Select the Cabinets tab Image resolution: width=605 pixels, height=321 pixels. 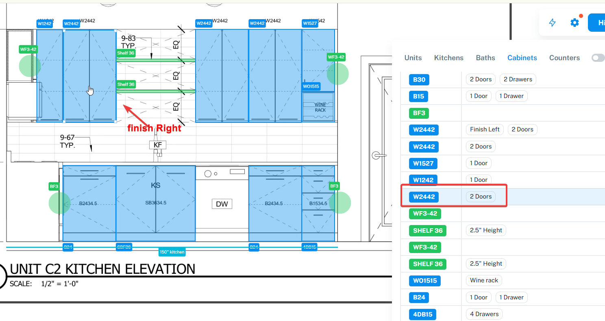pos(522,58)
